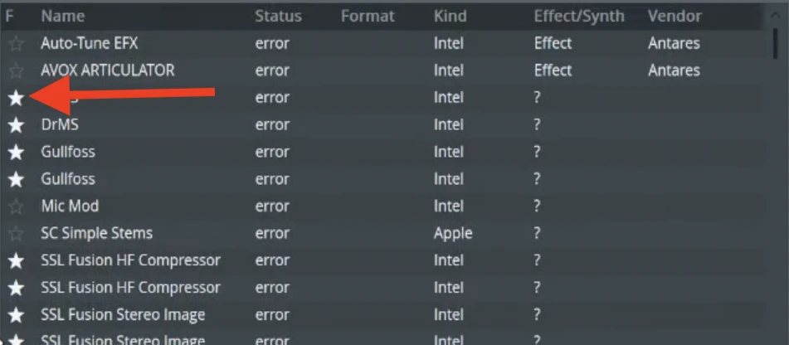The height and width of the screenshot is (345, 789).
Task: Sort plugins by Vendor header
Action: [x=674, y=16]
